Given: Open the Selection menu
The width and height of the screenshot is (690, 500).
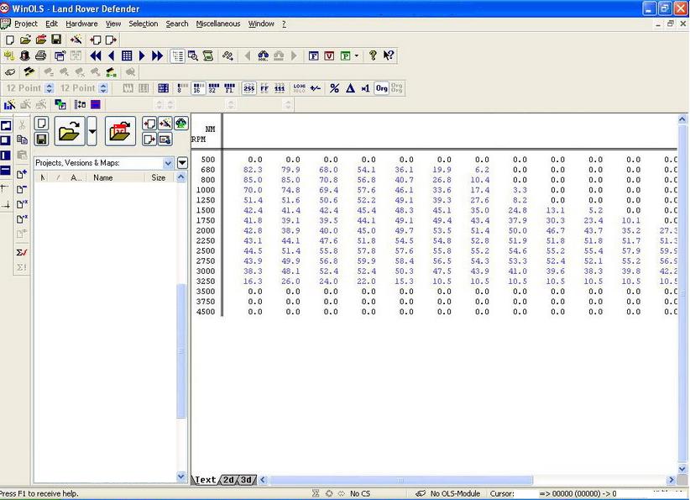Looking at the screenshot, I should pos(143,24).
